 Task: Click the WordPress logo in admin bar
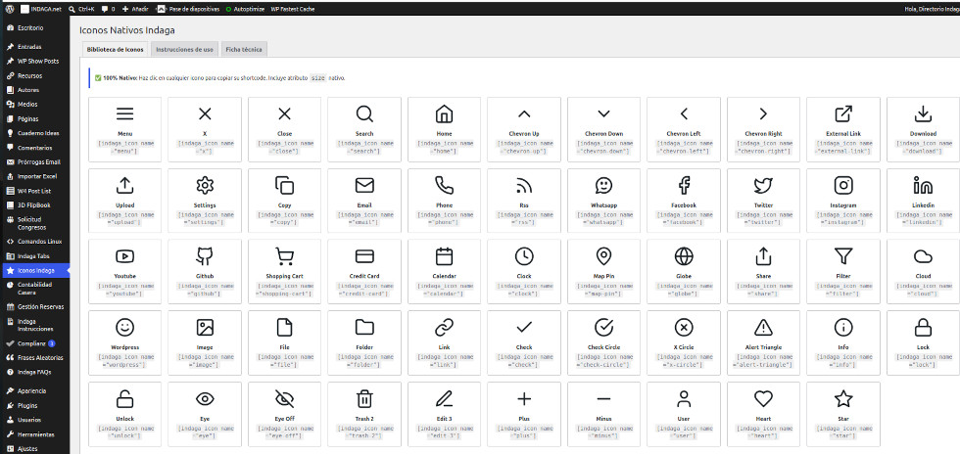[9, 9]
